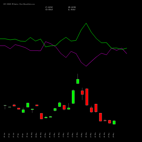Click the high value H: 0.98
Viewport: 142px width, 142px height.
click(x=72, y=7)
